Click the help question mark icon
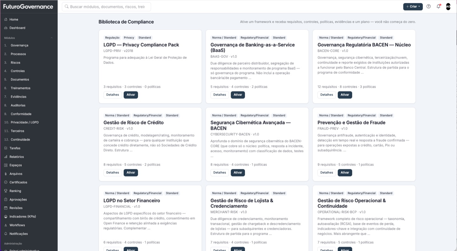Viewport: 457px width, 251px height. pos(428,6)
